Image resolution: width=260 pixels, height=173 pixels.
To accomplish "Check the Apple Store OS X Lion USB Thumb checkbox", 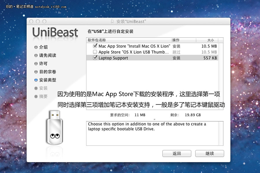I will [x=95, y=52].
